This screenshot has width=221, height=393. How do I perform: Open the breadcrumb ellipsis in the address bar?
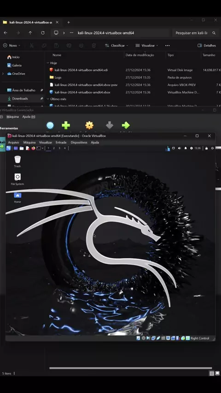coord(72,33)
